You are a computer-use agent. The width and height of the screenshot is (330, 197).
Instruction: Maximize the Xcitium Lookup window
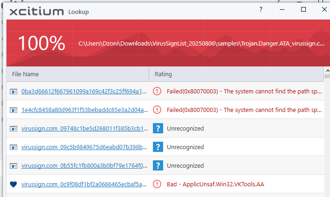304,9
